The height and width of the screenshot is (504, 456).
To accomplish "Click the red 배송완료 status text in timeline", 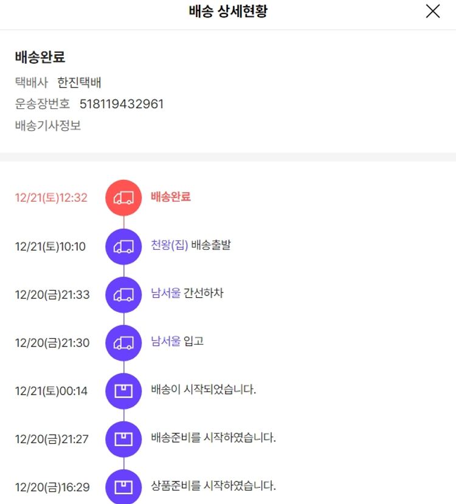I will coord(171,197).
